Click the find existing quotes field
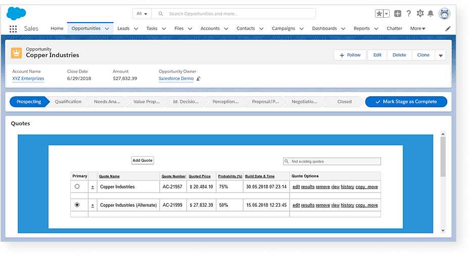The height and width of the screenshot is (256, 471). pos(332,161)
